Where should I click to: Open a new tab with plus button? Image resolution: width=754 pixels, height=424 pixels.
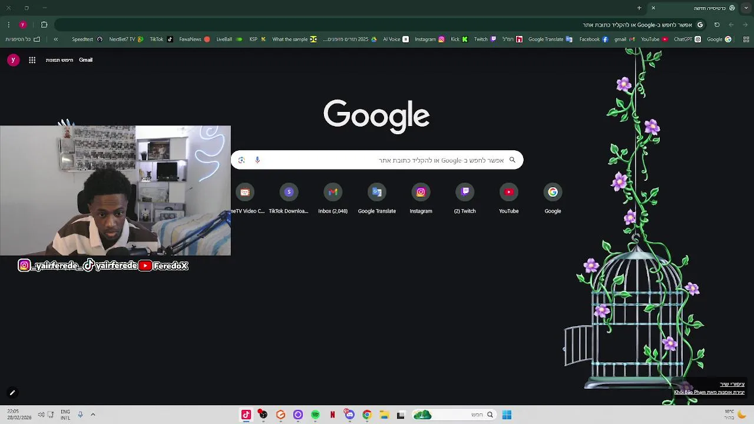639,8
